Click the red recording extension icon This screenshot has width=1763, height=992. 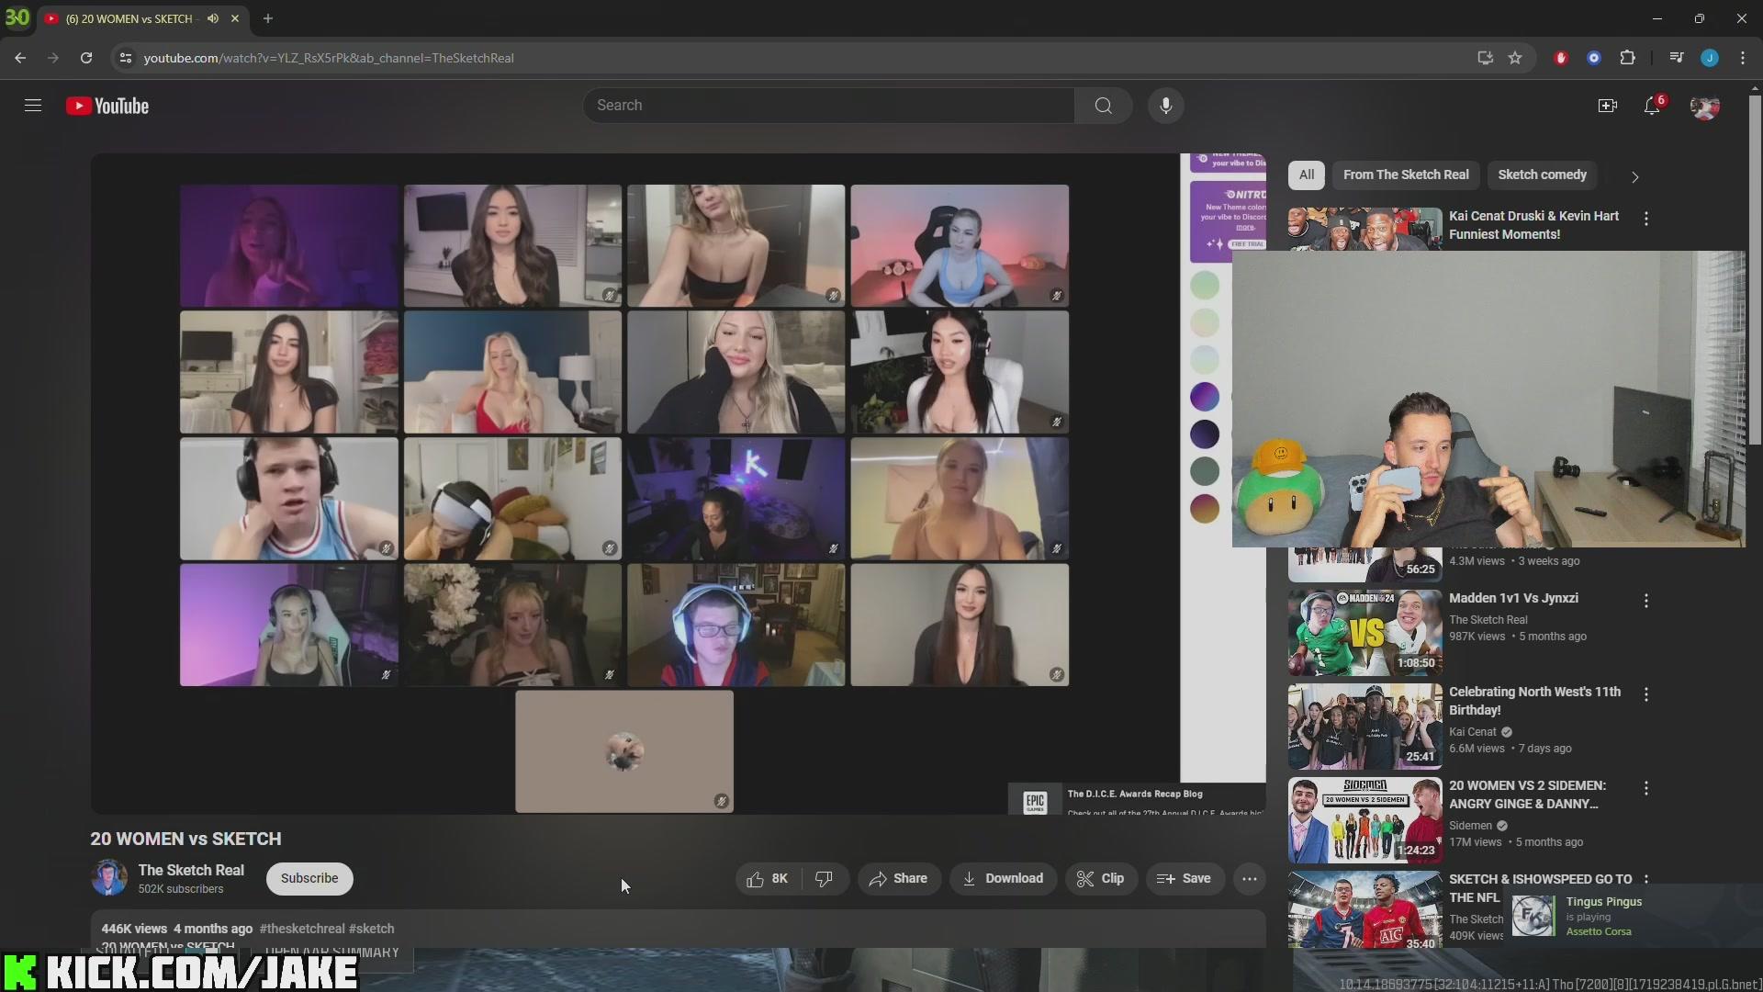click(1560, 58)
